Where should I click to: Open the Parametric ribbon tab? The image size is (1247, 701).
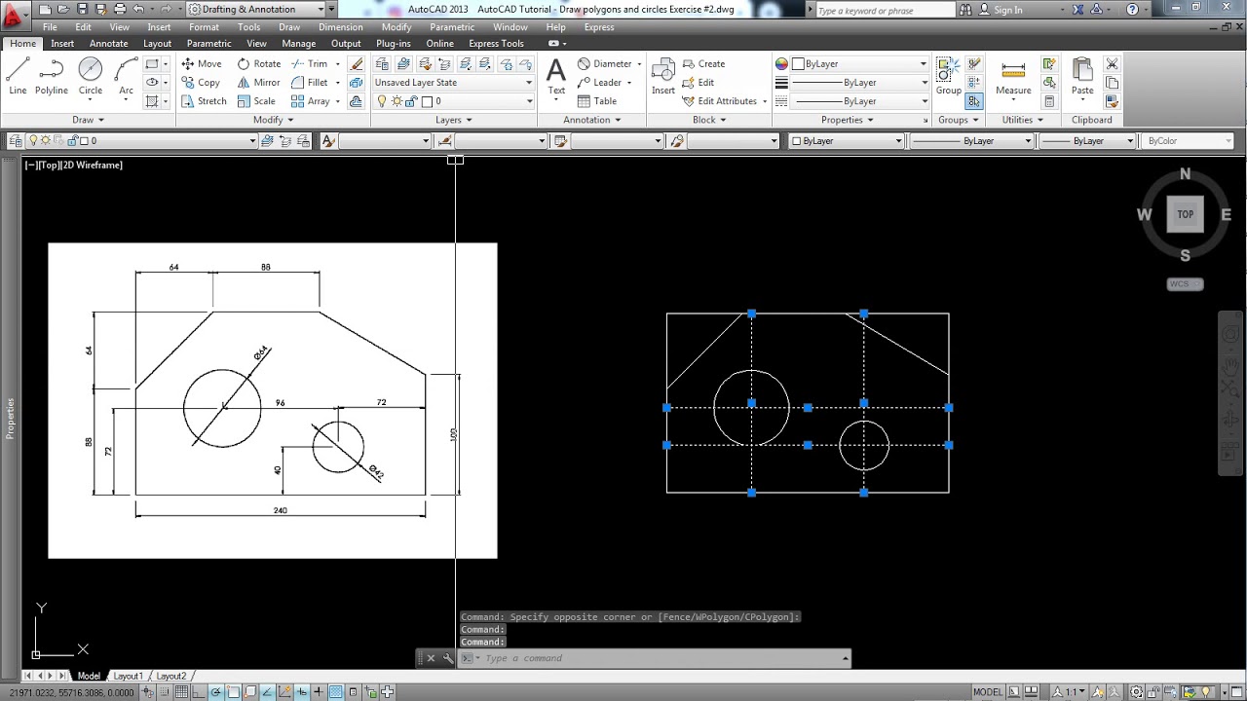(209, 44)
